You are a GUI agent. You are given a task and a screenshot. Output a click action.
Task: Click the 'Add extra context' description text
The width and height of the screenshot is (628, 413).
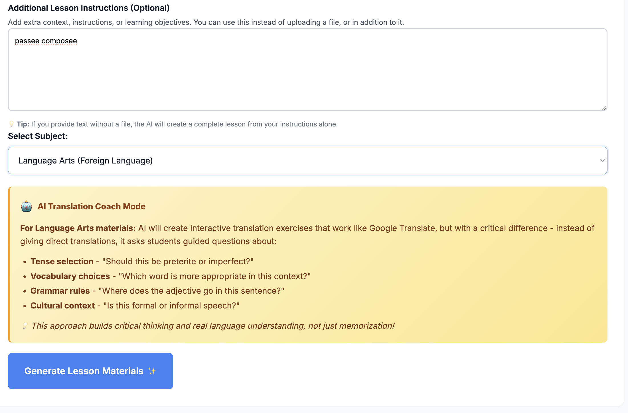tap(206, 22)
